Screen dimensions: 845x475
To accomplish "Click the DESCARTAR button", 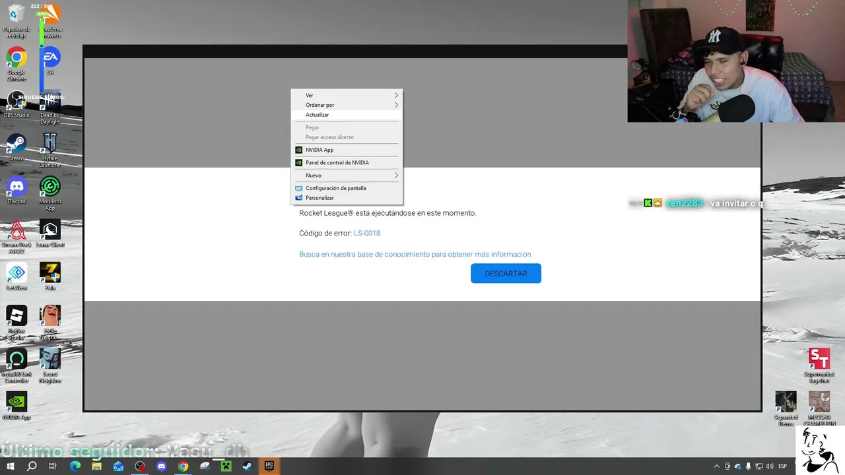I will pos(506,273).
